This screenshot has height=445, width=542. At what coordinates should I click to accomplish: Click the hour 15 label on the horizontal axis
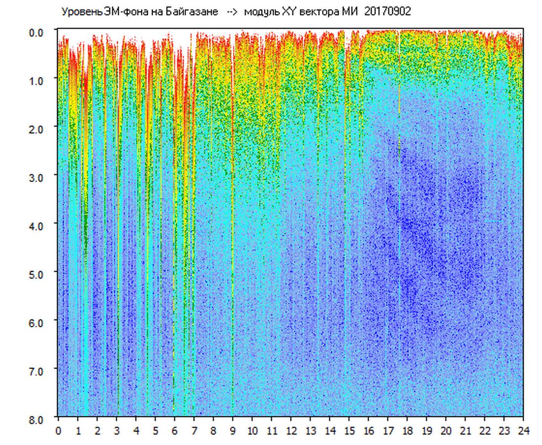click(x=349, y=431)
